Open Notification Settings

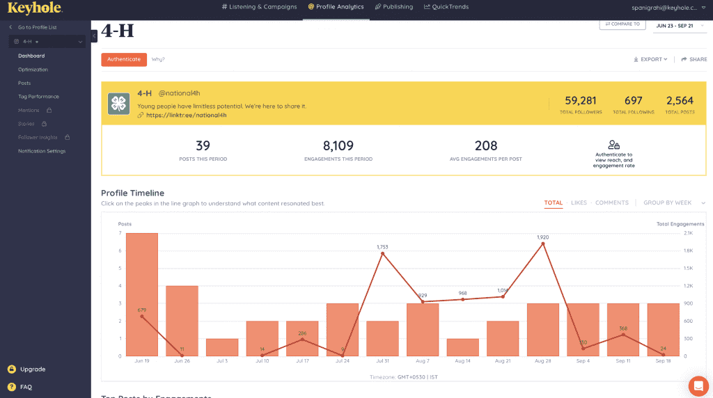[x=42, y=151]
